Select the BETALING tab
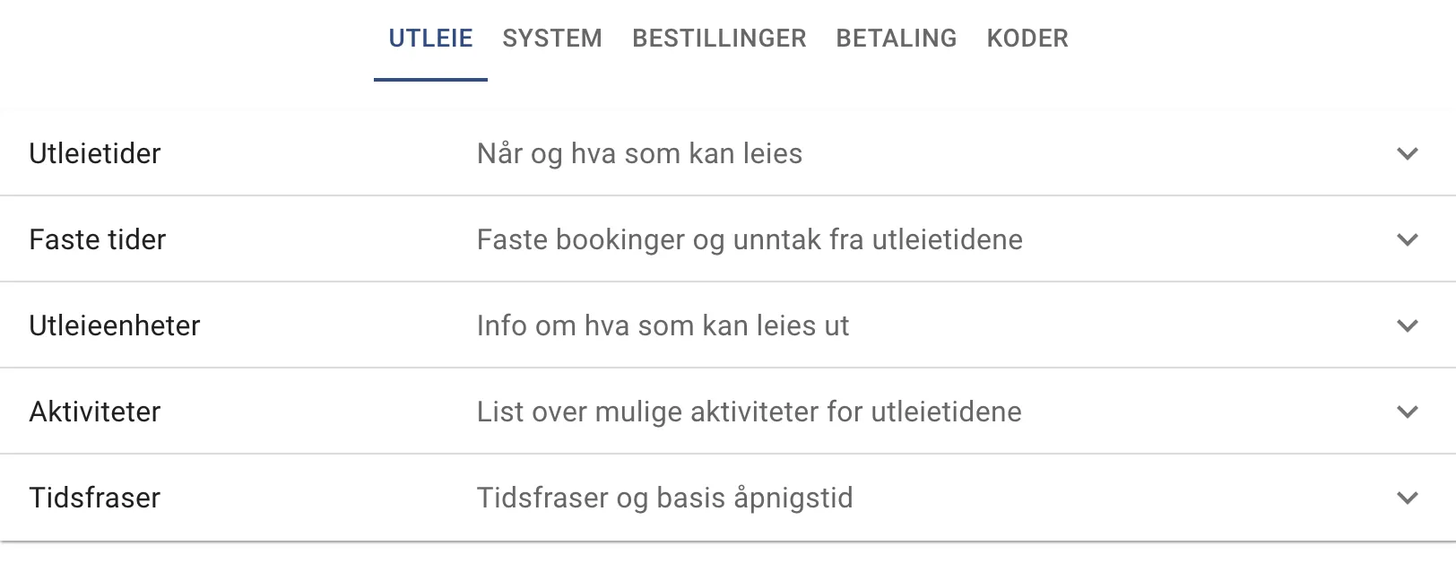Screen dimensions: 1456x572 coord(896,38)
